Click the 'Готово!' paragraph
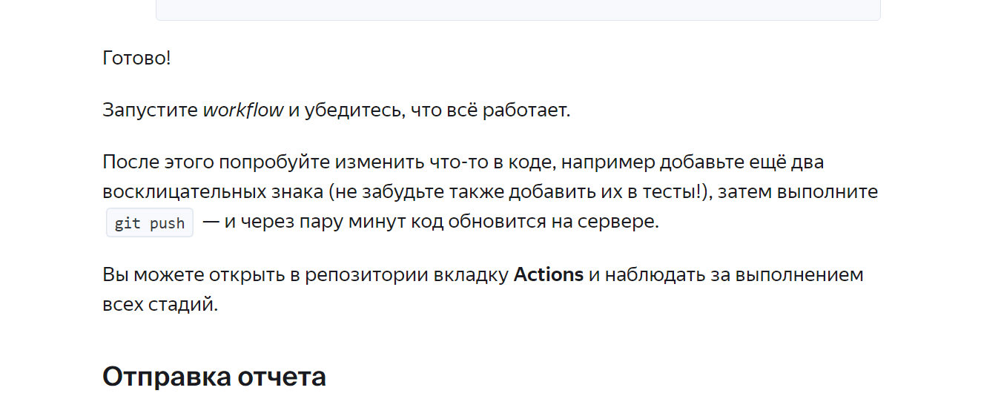The height and width of the screenshot is (399, 1001). [136, 58]
